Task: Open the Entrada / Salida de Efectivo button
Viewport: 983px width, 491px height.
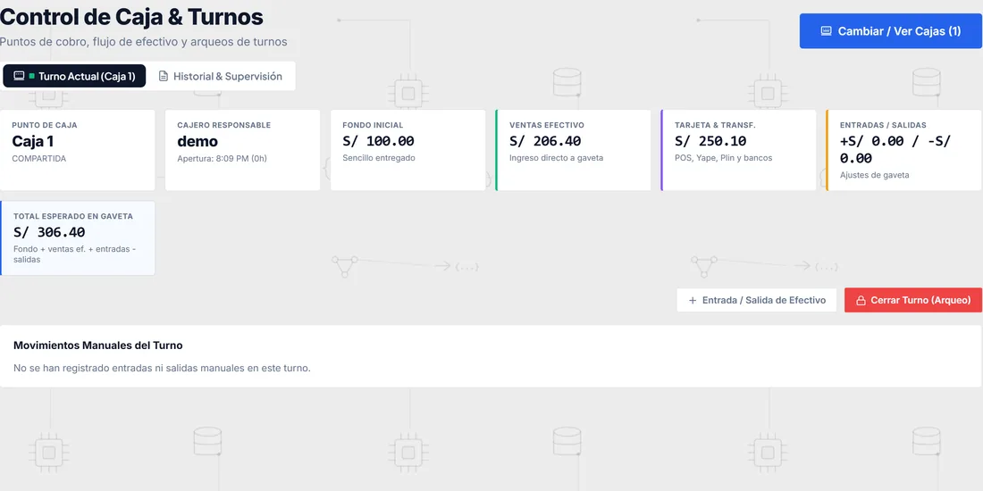Action: point(757,300)
